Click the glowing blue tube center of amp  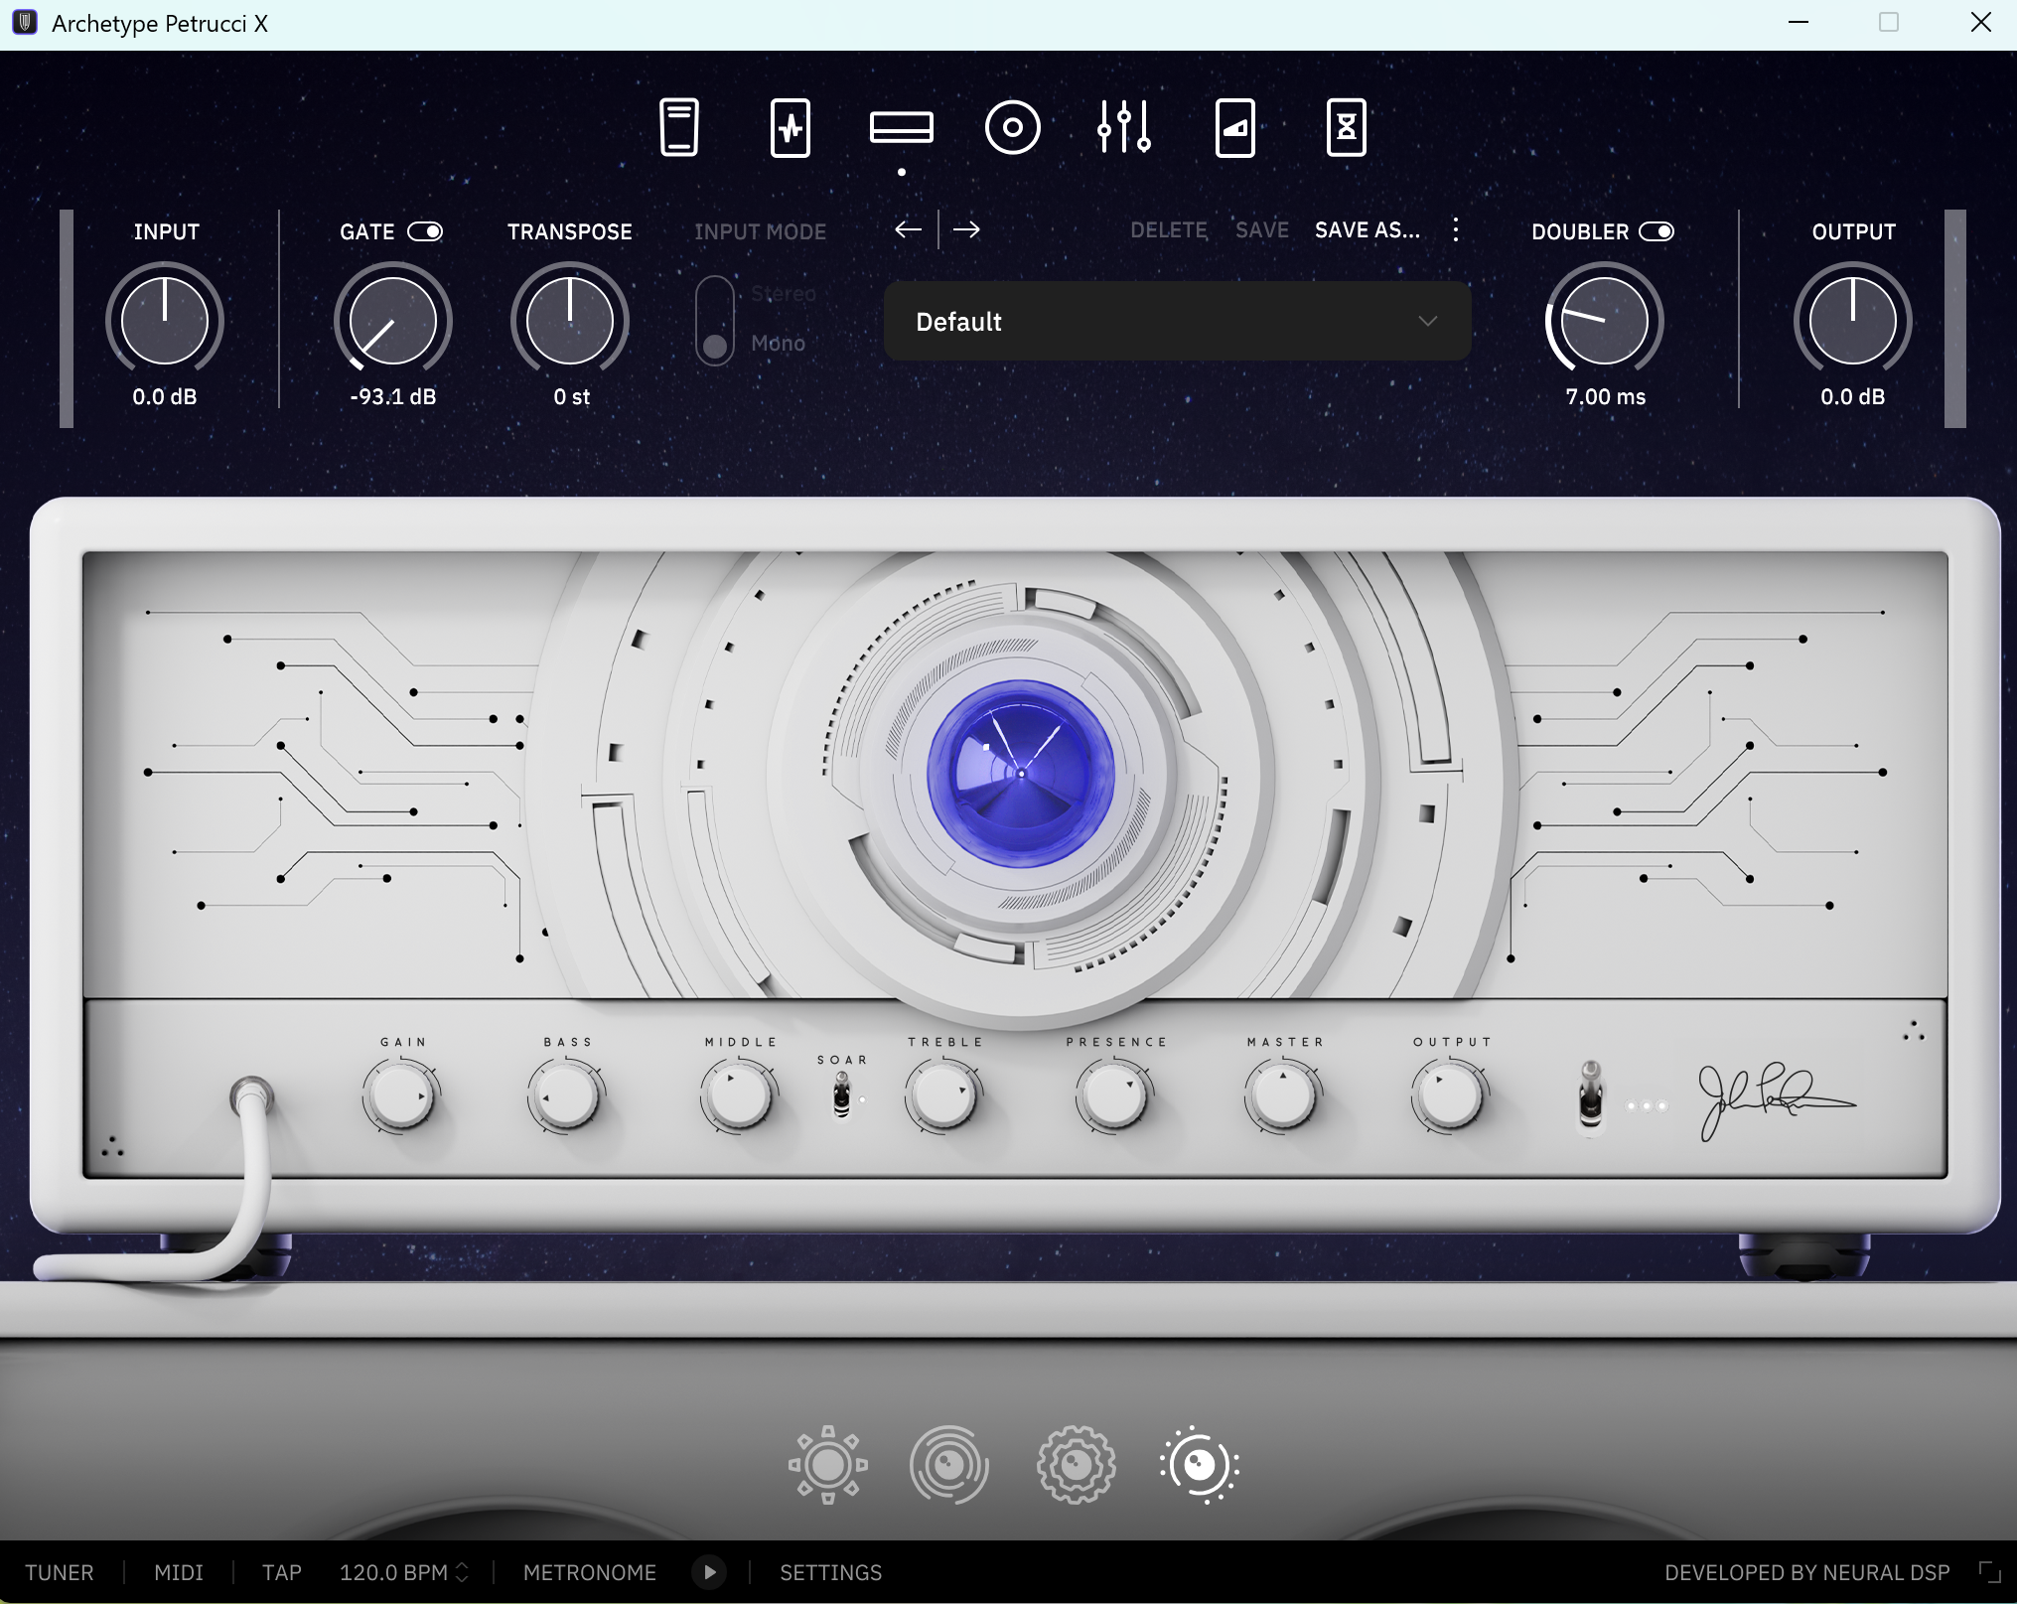click(1021, 773)
